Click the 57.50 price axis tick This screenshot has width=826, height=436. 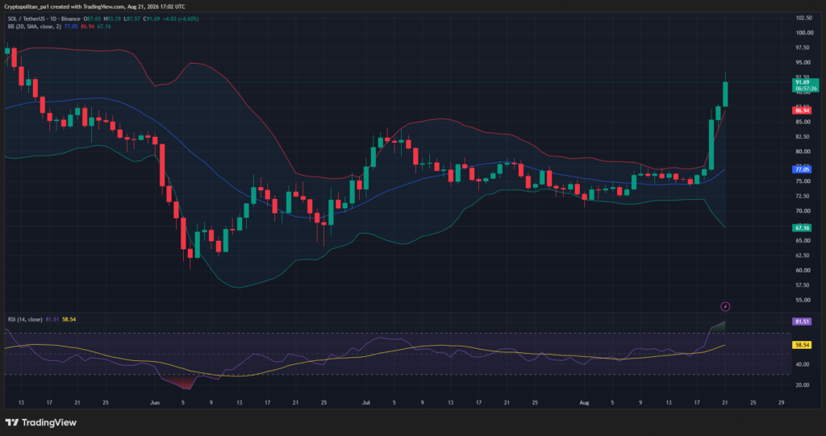coord(803,284)
